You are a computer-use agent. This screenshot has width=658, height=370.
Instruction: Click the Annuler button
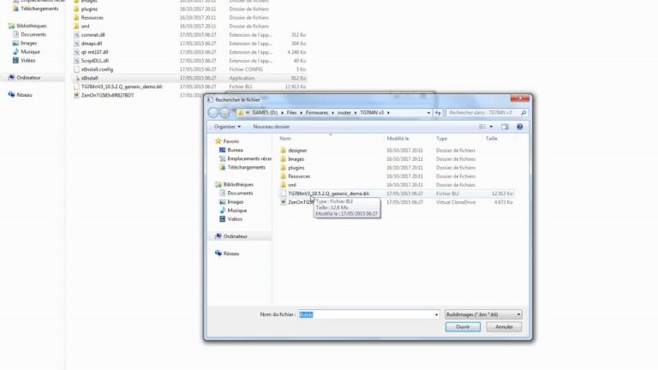[x=504, y=326]
